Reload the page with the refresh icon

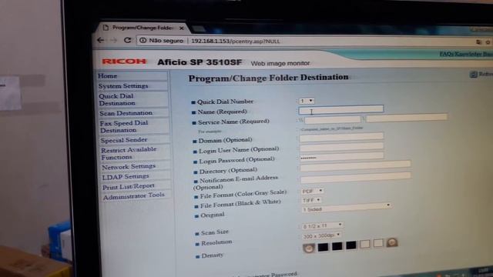pos(127,40)
